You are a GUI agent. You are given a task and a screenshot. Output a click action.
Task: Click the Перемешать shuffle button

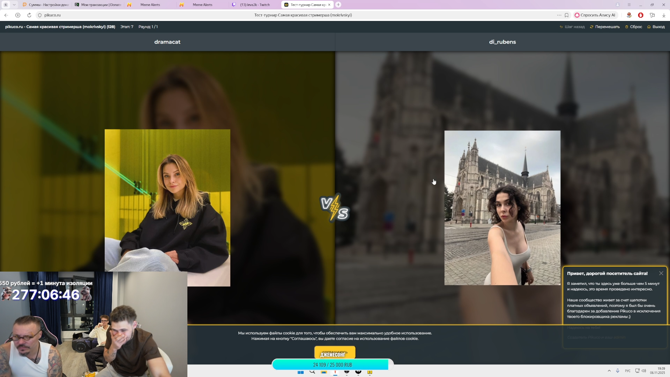(x=605, y=27)
